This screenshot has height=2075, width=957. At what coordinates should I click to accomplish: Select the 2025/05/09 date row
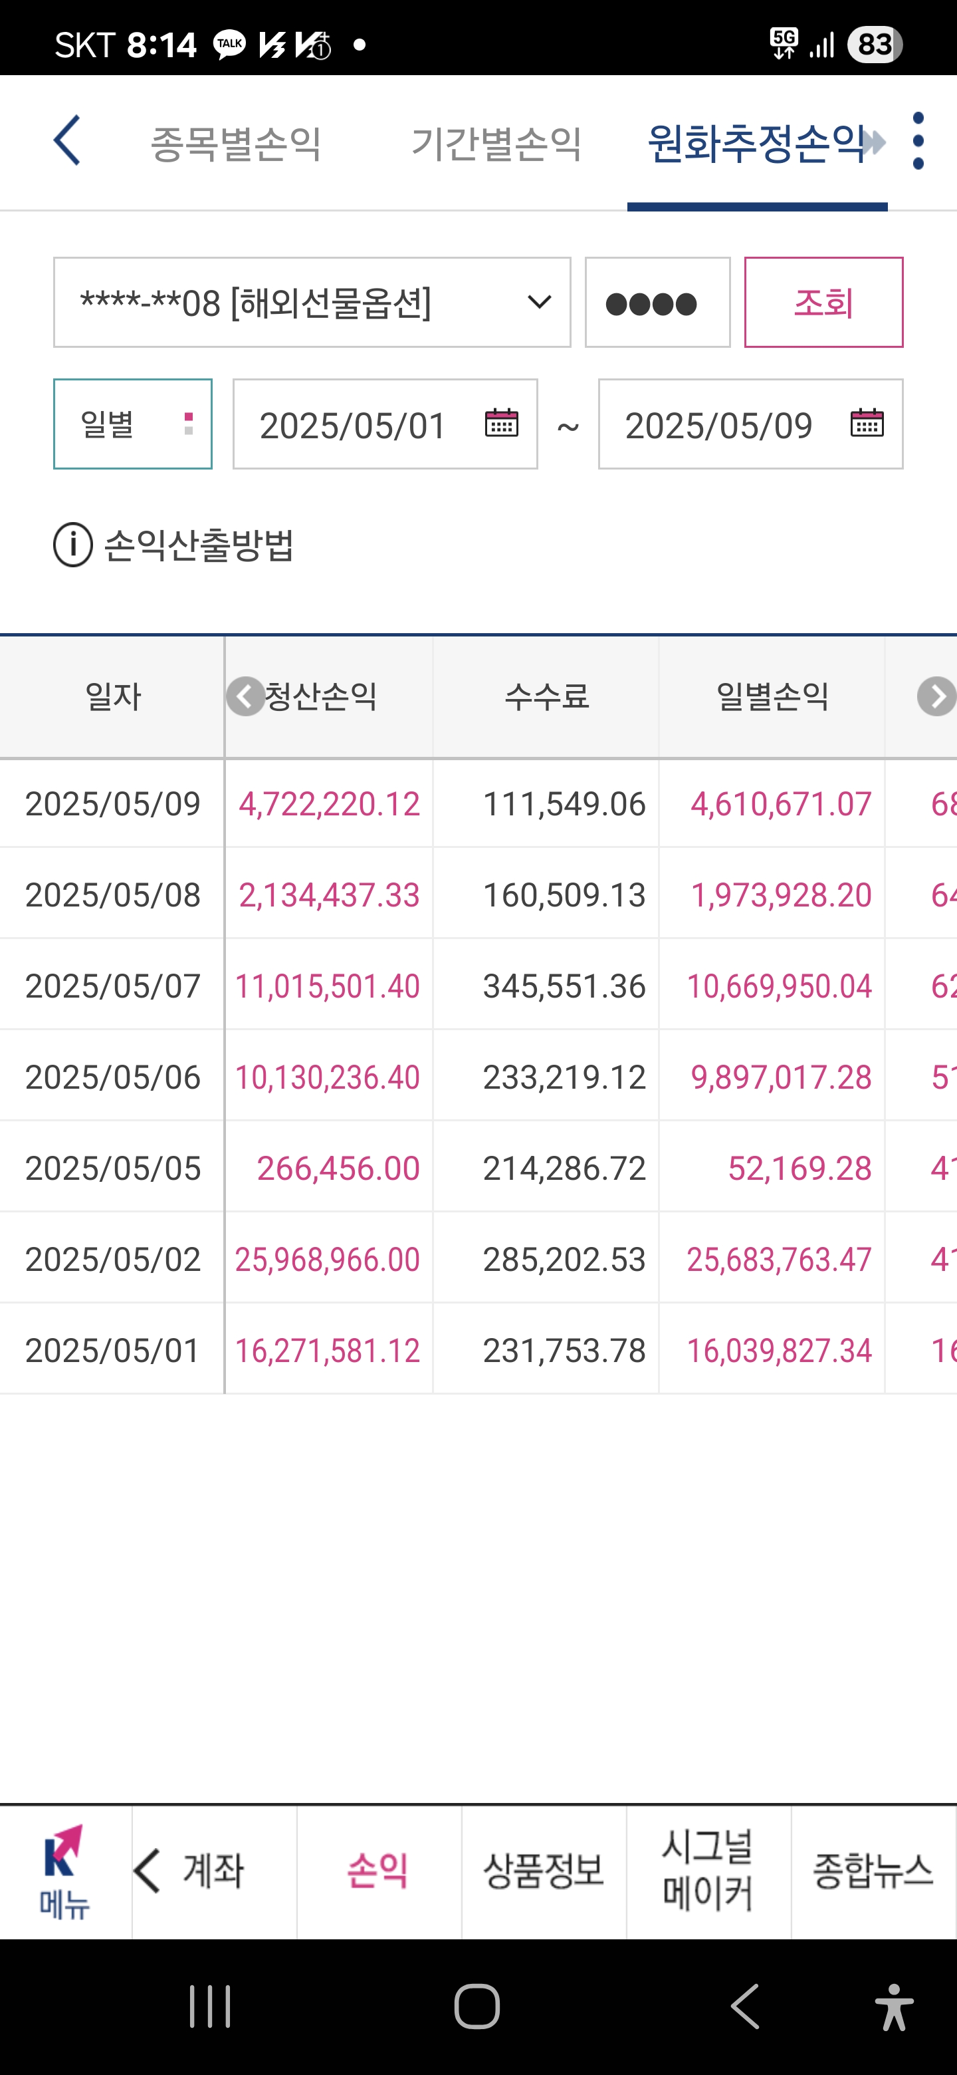tap(113, 804)
